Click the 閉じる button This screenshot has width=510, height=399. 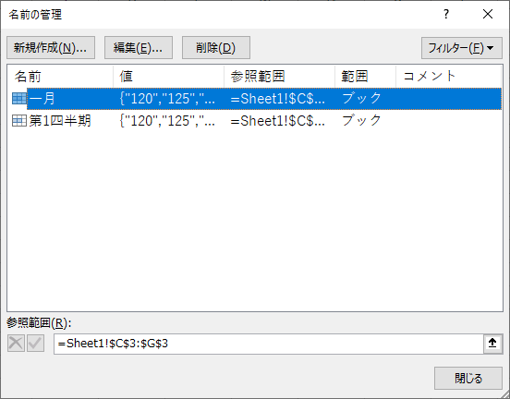coord(468,378)
